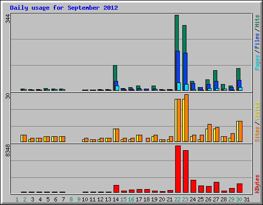Click the Sites legend label
Image resolution: width=263 pixels, height=205 pixels.
tap(257, 134)
